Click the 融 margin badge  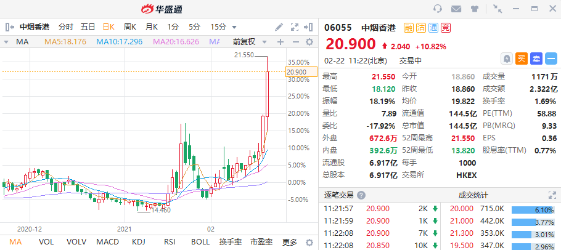point(409,28)
